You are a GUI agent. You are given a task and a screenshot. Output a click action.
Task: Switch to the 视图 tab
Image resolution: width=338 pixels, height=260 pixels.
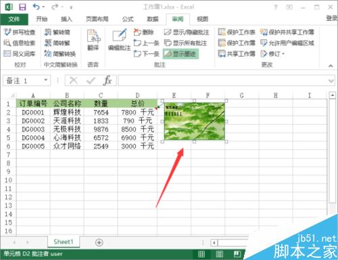point(202,19)
